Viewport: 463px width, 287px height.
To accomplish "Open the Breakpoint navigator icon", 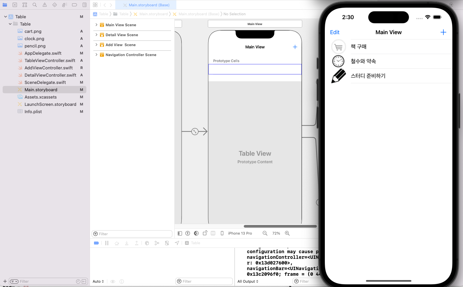I will [75, 5].
